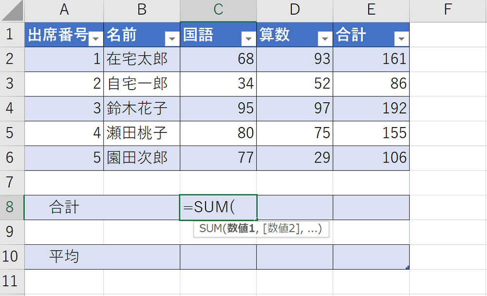This screenshot has height=296, width=487.
Task: Click the 平均 label cell
Action: pyautogui.click(x=102, y=257)
